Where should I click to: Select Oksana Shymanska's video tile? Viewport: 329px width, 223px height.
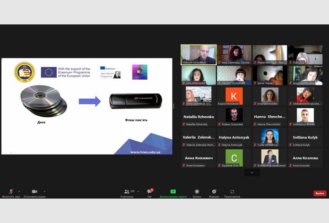click(234, 75)
